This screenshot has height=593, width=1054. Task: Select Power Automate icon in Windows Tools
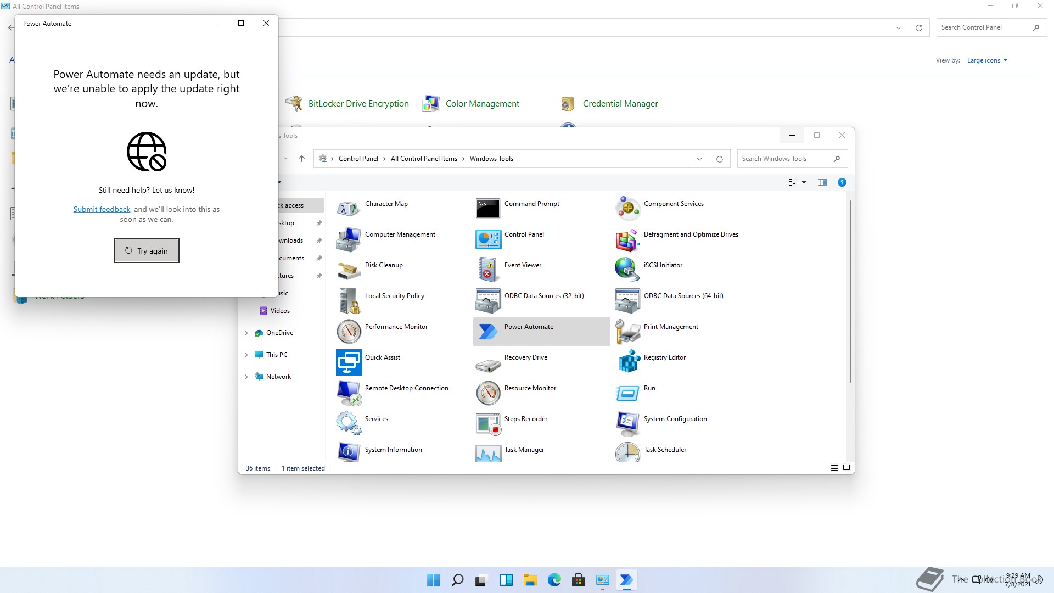pos(488,332)
